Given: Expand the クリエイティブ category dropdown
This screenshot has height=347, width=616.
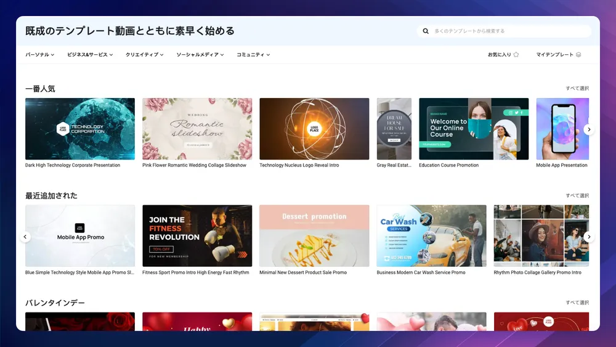Looking at the screenshot, I should click(x=144, y=55).
